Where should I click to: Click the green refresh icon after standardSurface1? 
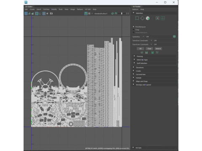112,13
